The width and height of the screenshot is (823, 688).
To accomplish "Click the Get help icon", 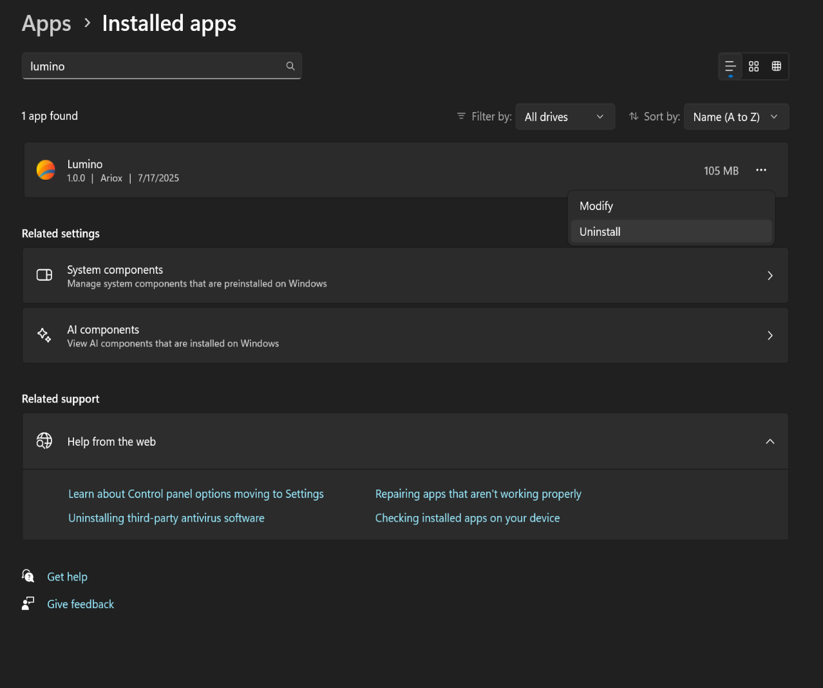I will tap(28, 576).
